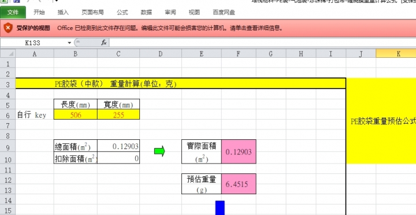
Task: Click the Select All corner button
Action: 8,54
